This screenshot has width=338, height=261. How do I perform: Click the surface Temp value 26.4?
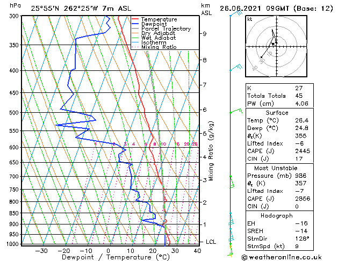click(x=302, y=120)
